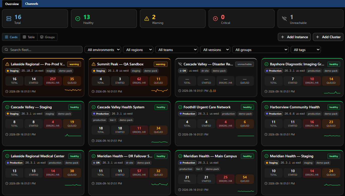Click the Total server stack icon
The image size is (345, 196).
coord(9,19)
